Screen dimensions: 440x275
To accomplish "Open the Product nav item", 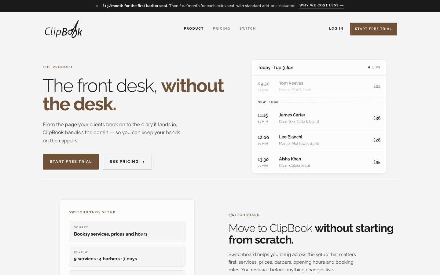I will [x=194, y=28].
